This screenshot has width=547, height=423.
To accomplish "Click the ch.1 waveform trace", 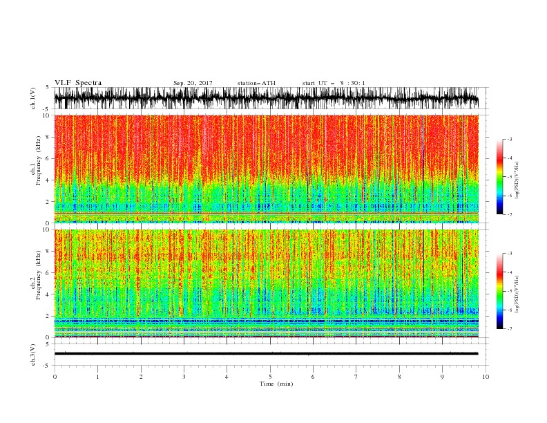I will click(x=266, y=98).
